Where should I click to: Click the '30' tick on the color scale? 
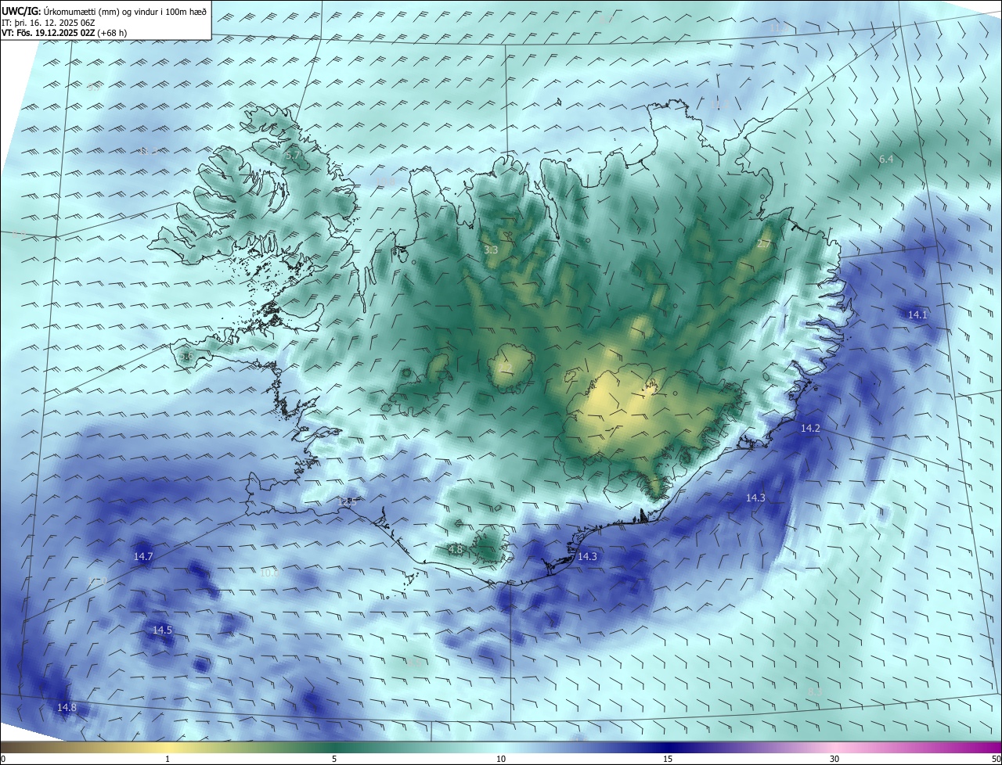point(834,759)
